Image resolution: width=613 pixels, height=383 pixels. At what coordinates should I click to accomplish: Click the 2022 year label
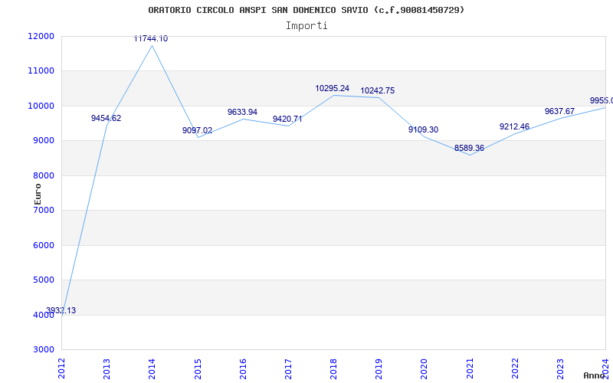click(515, 368)
